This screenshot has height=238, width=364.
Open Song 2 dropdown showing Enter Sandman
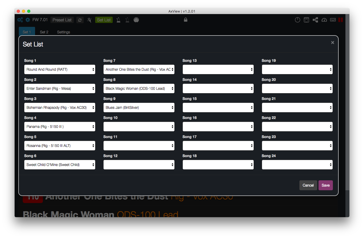pyautogui.click(x=60, y=88)
